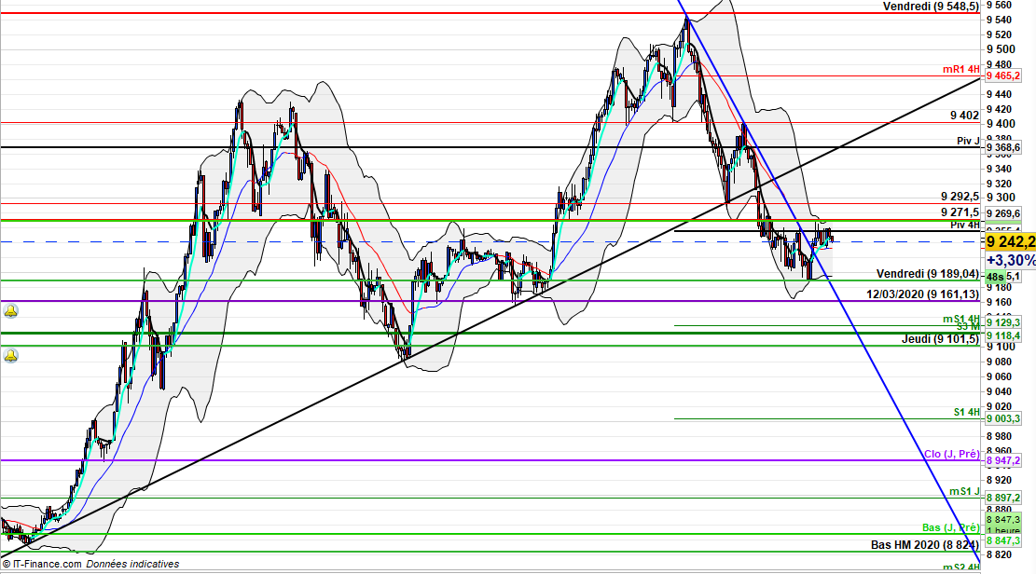Select the 'Vendredi (9 548,5)' resistance label

[x=931, y=7]
